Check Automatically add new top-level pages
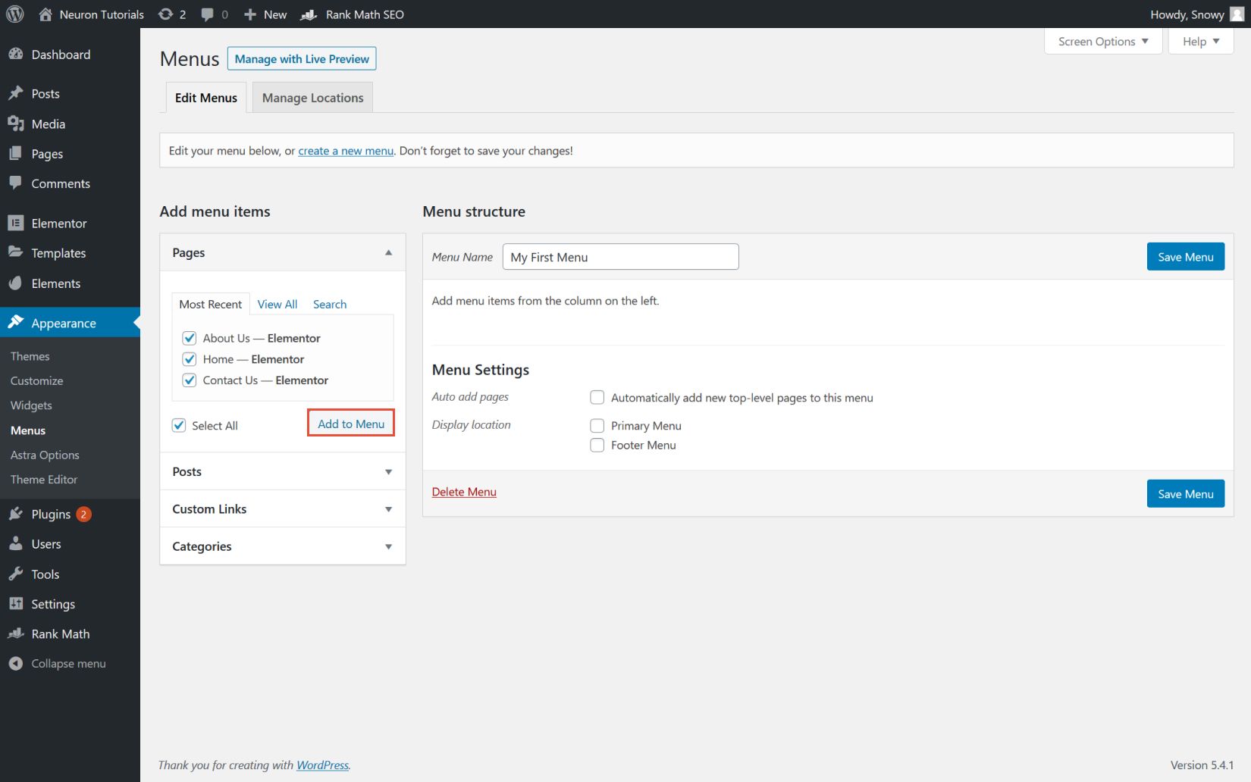Screen dimensions: 1251x782 (x=597, y=397)
